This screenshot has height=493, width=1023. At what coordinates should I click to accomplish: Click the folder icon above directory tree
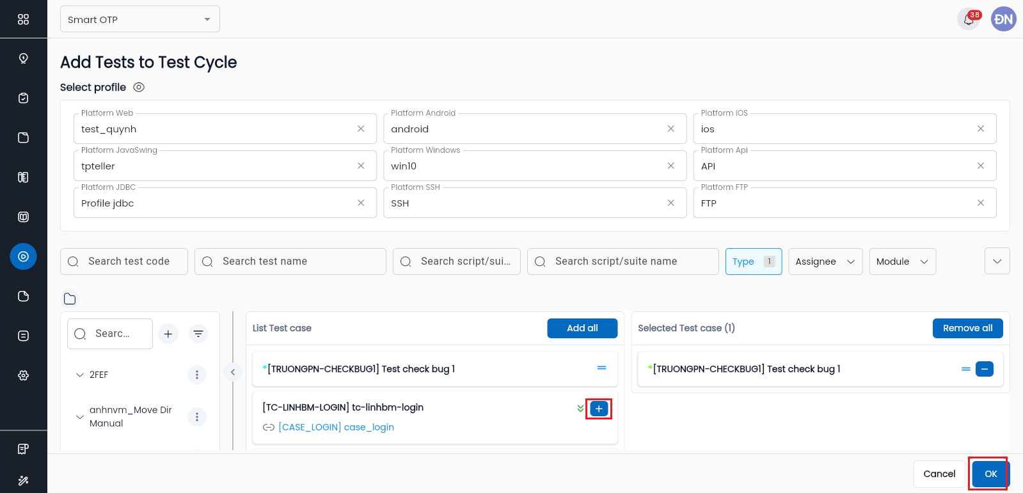70,299
